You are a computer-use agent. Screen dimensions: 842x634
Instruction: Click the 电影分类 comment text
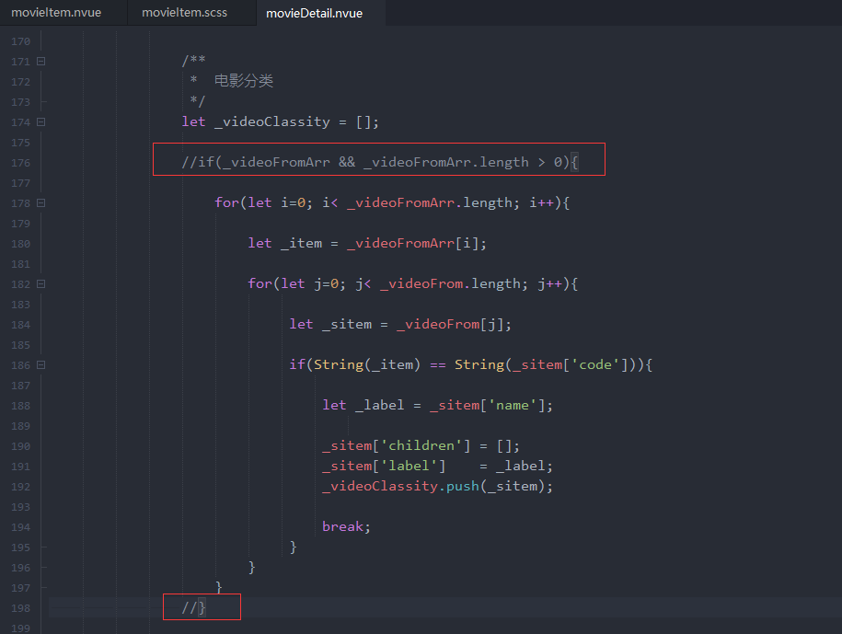[244, 81]
